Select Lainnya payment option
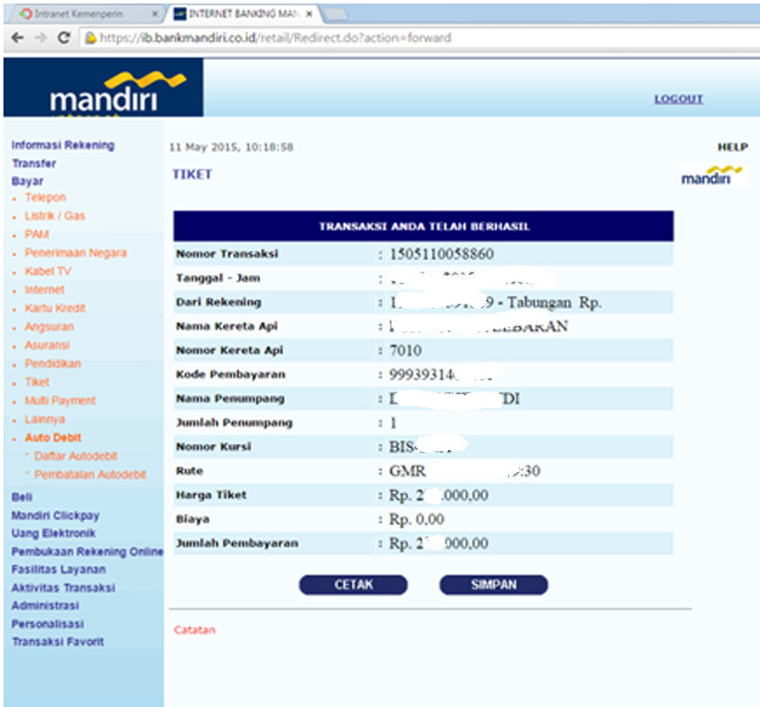 point(45,418)
